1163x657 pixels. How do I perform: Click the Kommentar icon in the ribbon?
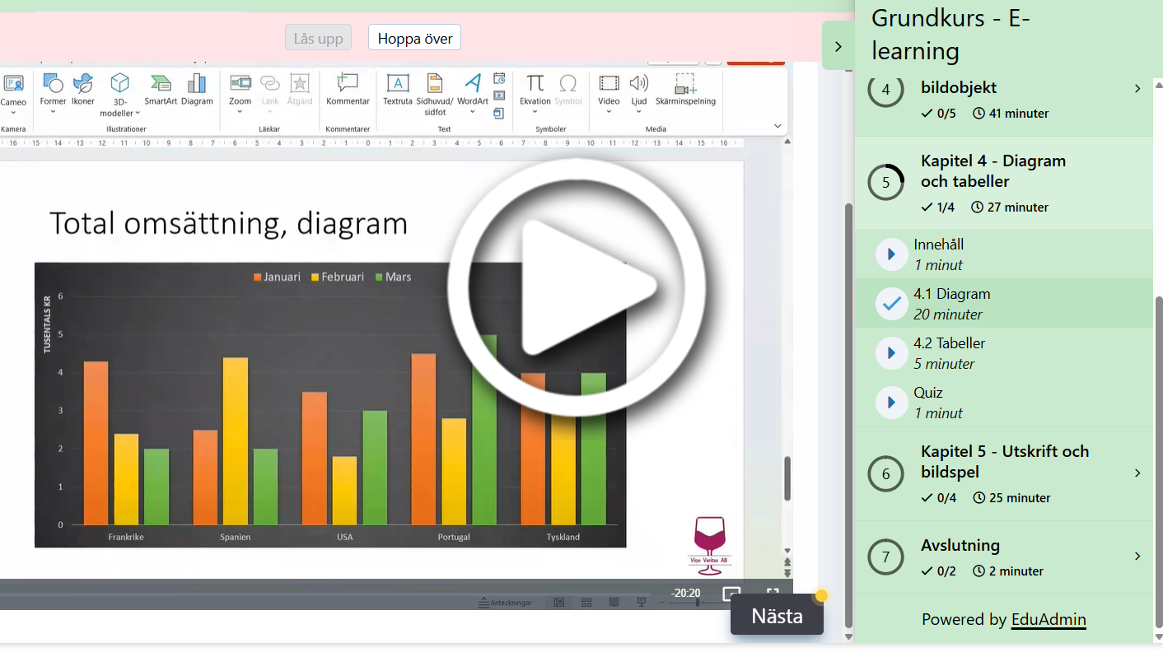[348, 89]
